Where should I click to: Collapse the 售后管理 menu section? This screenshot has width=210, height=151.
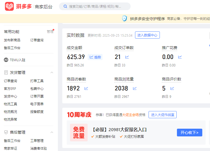point(52,132)
